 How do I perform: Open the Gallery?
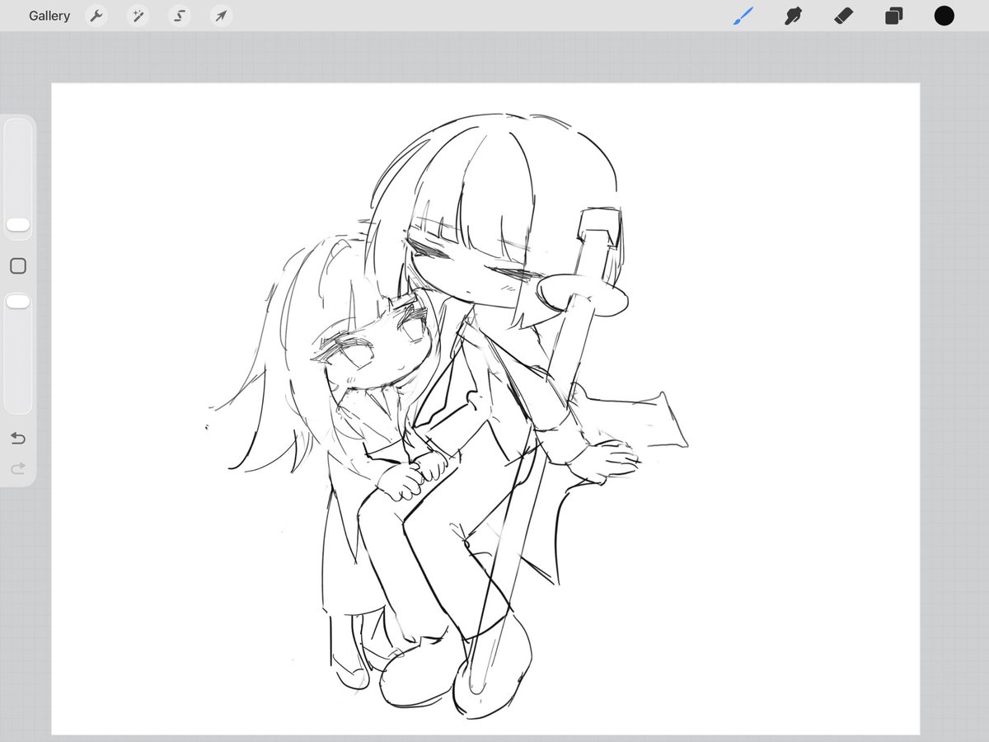[x=49, y=16]
